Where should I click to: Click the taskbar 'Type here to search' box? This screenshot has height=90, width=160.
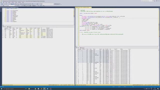tap(14, 89)
